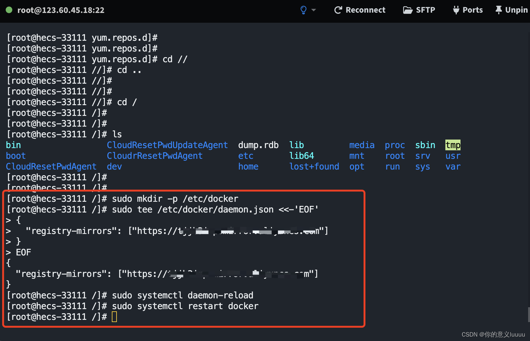Click the 'mnt' directory name

pos(357,156)
